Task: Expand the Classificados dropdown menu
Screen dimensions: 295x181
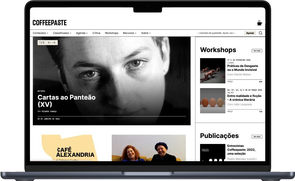Action: [62, 33]
